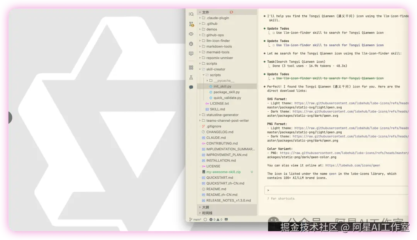The height and width of the screenshot is (240, 417).
Task: Open the Search view in activity bar
Action: (x=191, y=14)
